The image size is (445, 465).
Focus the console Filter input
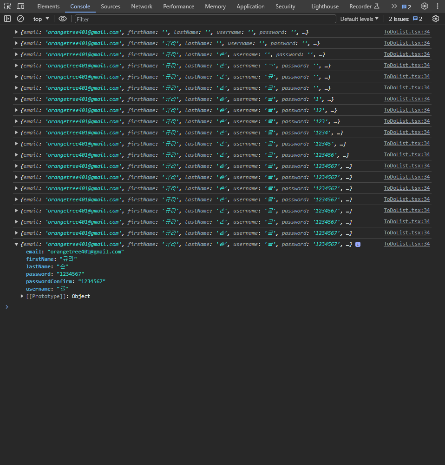tap(205, 19)
